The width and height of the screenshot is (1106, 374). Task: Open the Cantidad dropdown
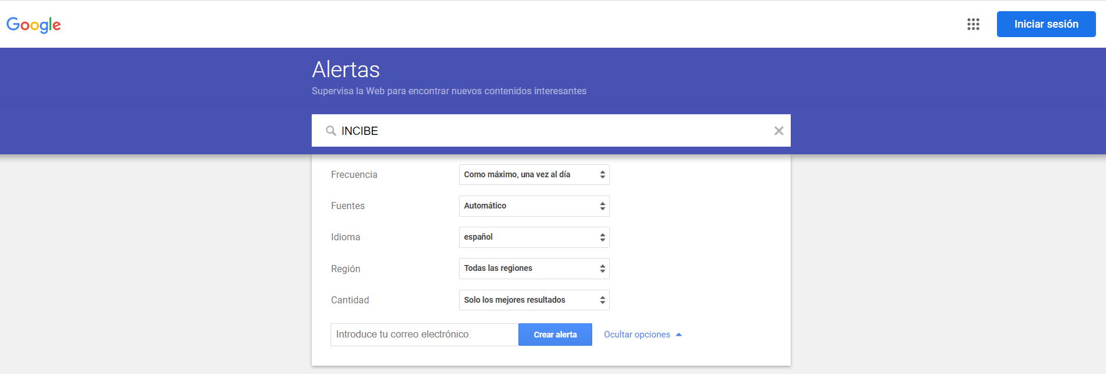(x=534, y=300)
